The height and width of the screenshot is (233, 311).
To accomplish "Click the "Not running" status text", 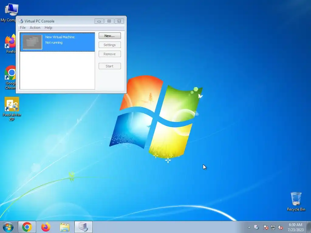I will pos(54,42).
